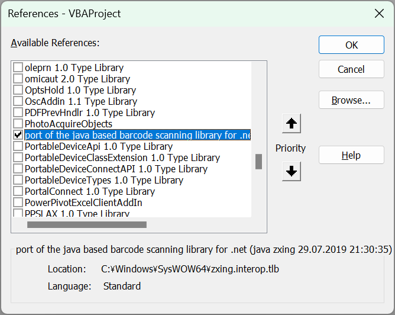Cancel the References dialog
395x315 pixels.
[351, 69]
